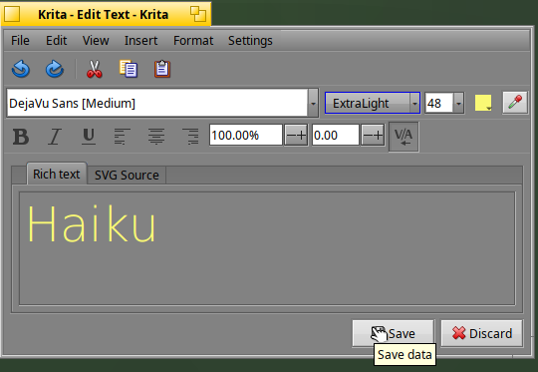Open the View menu

96,41
